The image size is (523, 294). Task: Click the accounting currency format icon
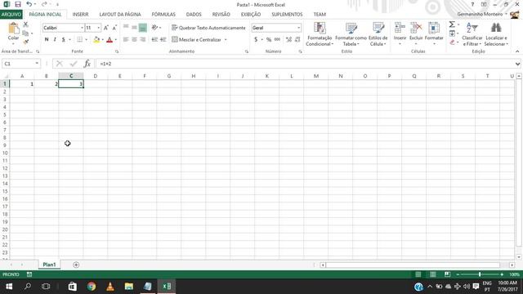click(x=256, y=40)
